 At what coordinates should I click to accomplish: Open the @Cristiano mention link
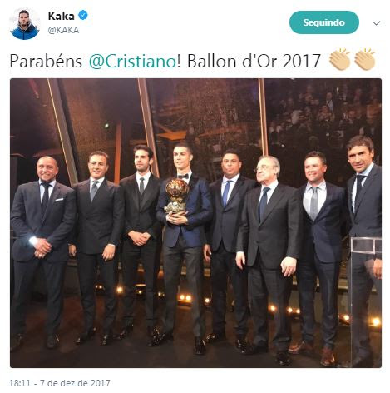132,61
